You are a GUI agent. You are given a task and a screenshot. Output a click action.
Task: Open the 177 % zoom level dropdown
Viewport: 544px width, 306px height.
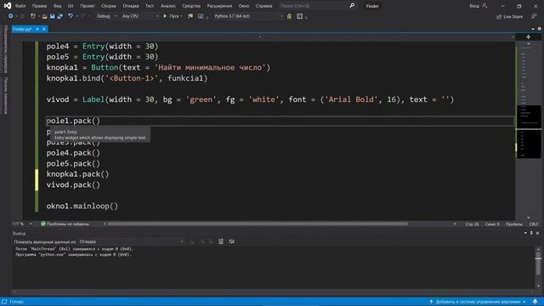pyautogui.click(x=31, y=224)
